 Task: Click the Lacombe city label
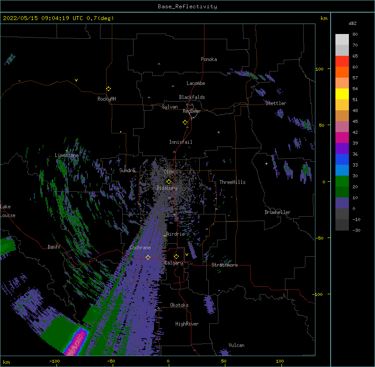pos(196,83)
